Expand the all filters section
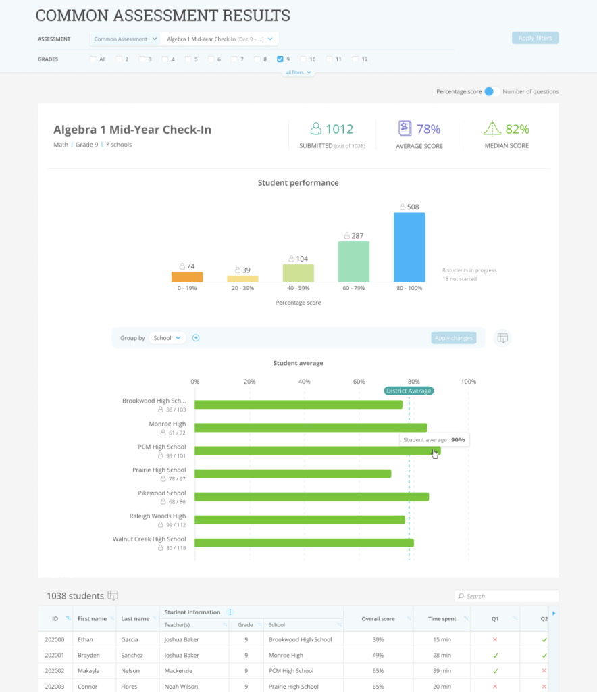The height and width of the screenshot is (692, 597). (298, 72)
